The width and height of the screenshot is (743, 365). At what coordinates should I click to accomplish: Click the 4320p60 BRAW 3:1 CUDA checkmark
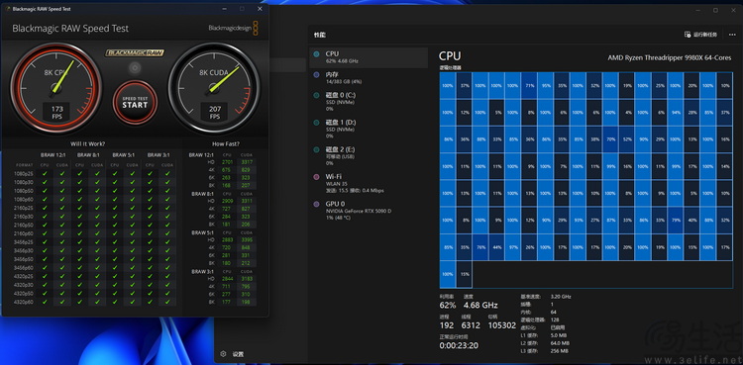(167, 302)
